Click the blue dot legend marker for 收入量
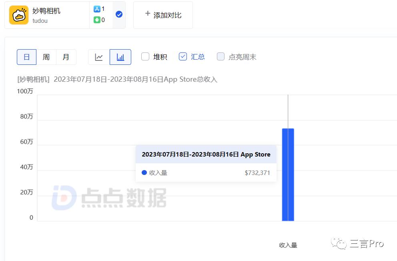The width and height of the screenshot is (397, 261). coord(144,173)
